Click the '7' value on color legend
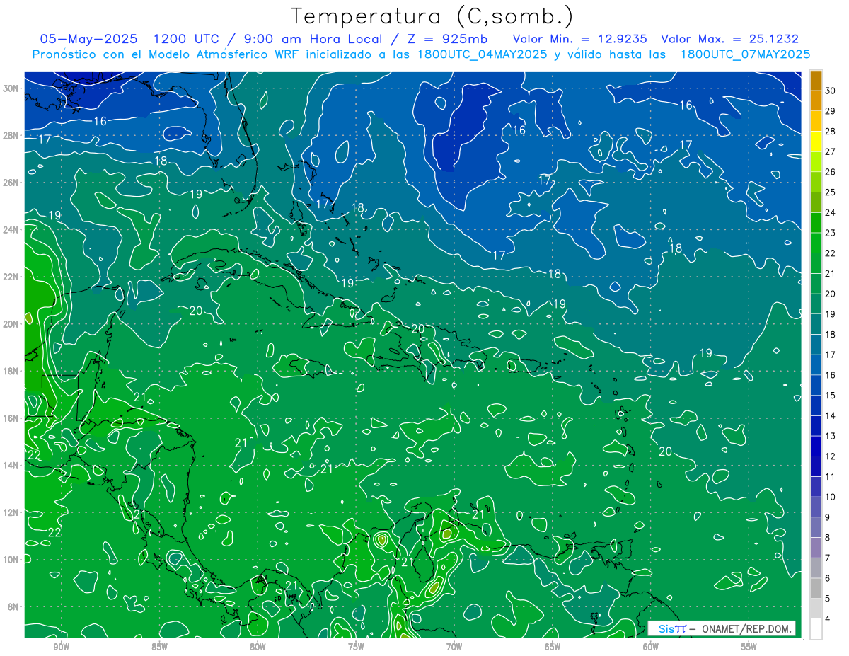The image size is (849, 656). (x=828, y=558)
